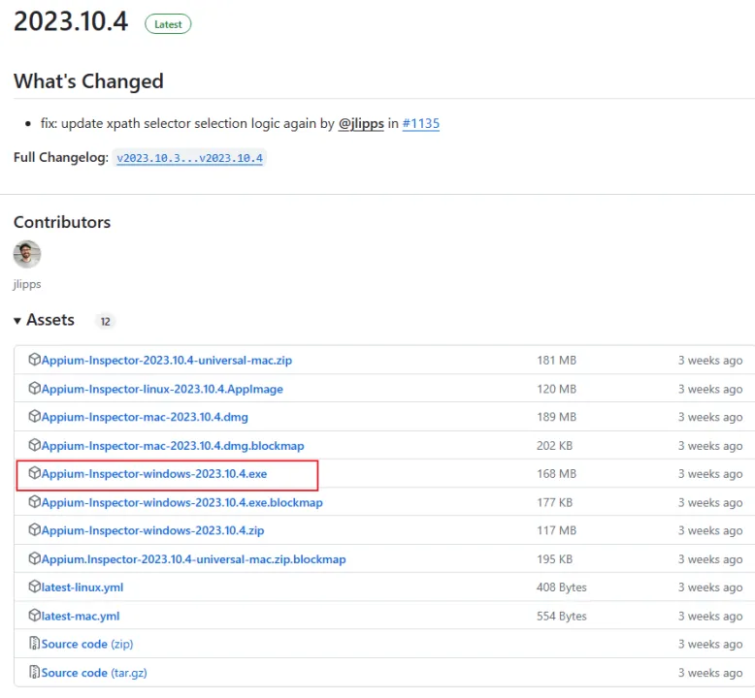Download Appium-Inspector-windows-2023.10.4.zip

click(152, 531)
